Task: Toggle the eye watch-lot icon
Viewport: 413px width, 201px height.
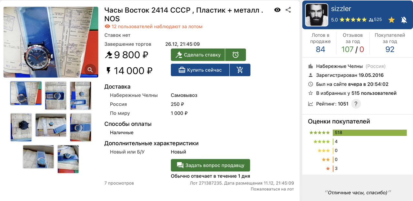Action: pyautogui.click(x=277, y=10)
